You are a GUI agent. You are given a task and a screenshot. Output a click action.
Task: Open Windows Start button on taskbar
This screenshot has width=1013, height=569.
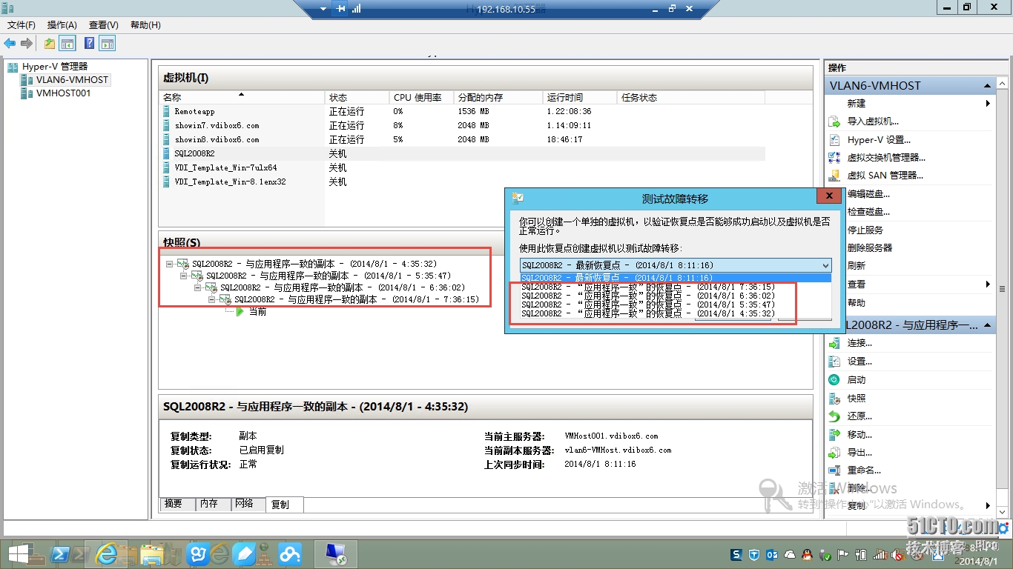pos(19,553)
